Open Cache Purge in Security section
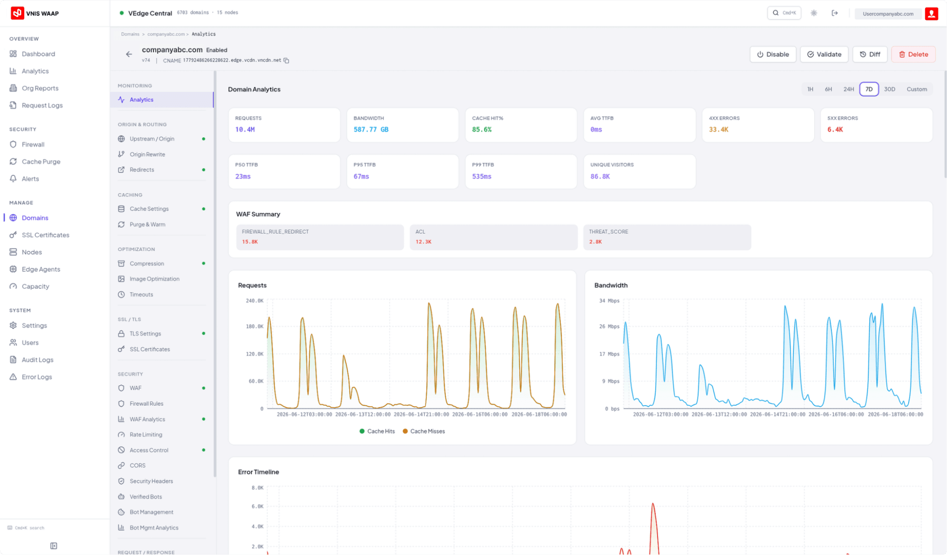The height and width of the screenshot is (555, 947). tap(41, 162)
